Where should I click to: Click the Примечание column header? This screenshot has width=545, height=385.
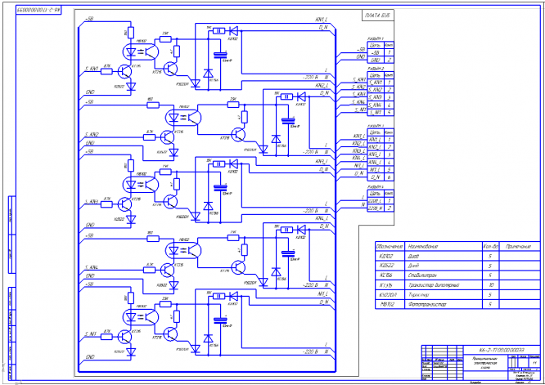[518, 247]
